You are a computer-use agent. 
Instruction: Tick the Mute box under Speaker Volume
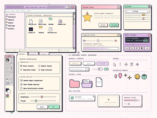[129, 104]
